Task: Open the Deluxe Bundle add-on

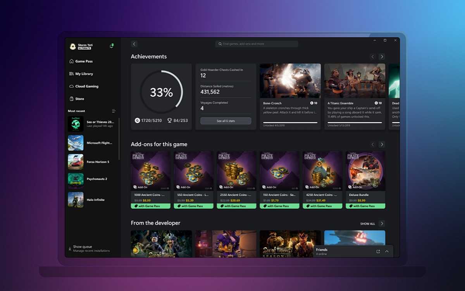Action: pos(365,180)
